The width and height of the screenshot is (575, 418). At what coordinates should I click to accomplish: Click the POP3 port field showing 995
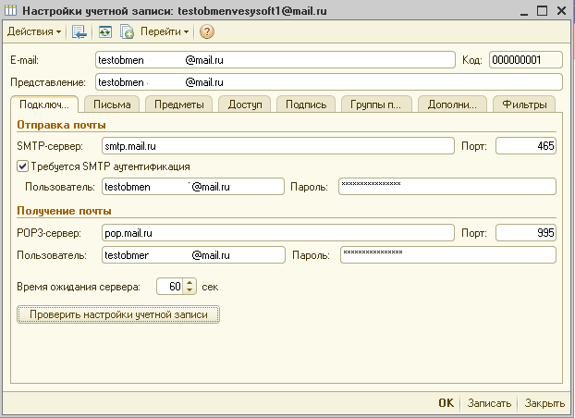click(526, 233)
